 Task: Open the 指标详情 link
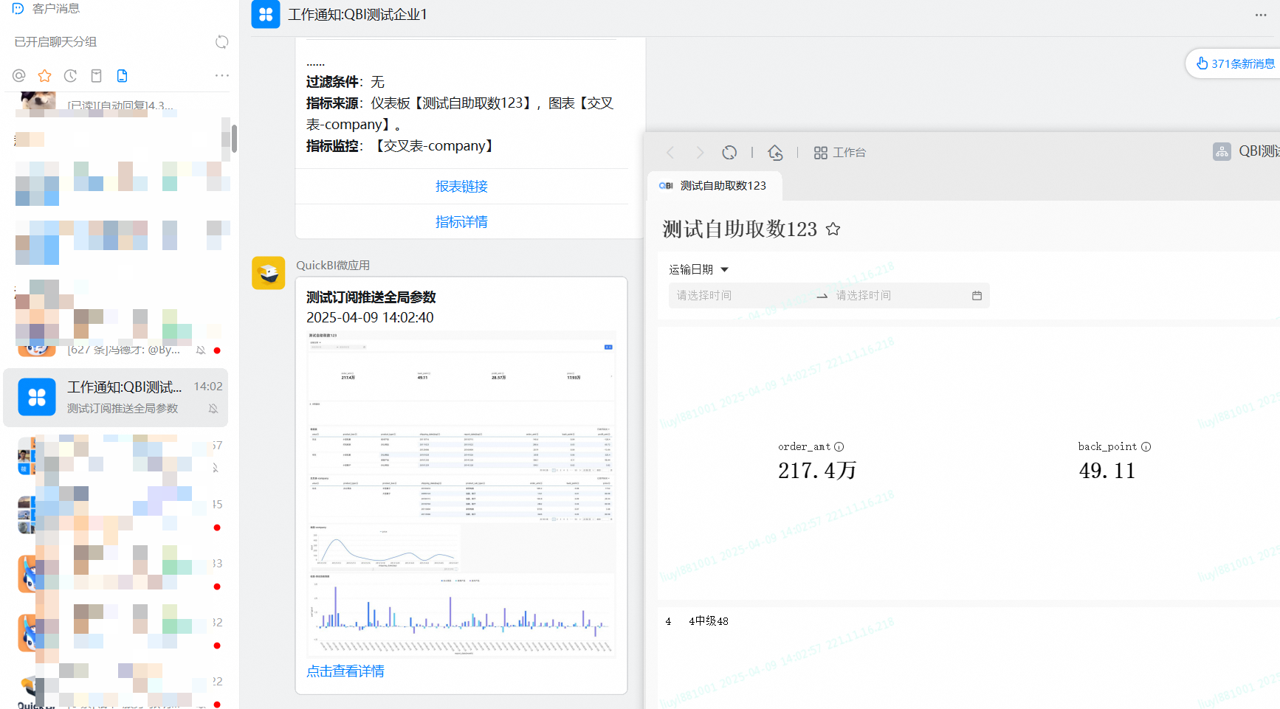[x=461, y=222]
